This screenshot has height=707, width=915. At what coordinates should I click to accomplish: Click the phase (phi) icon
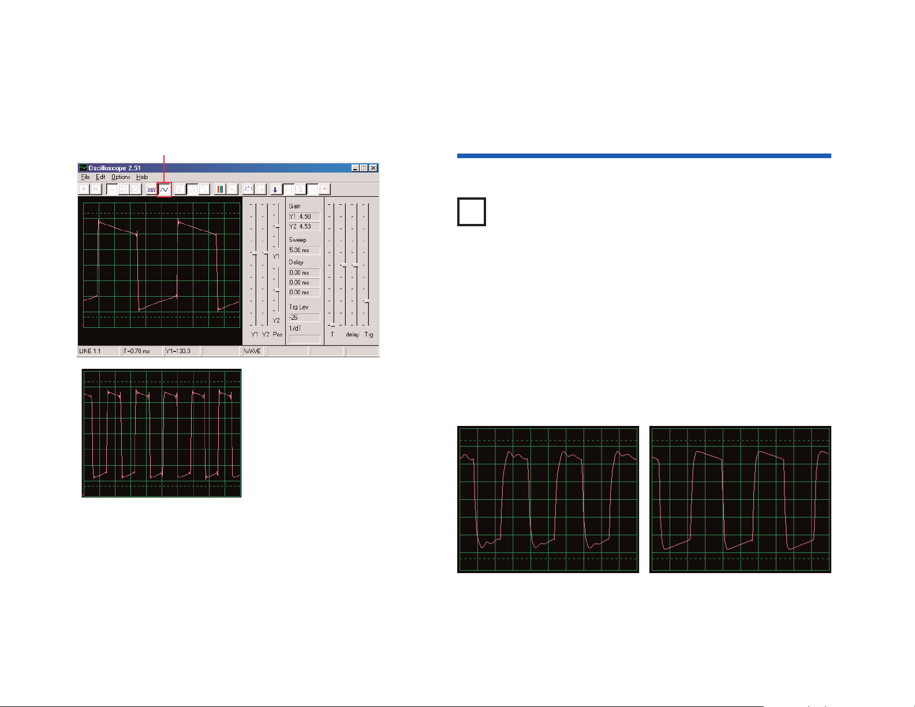click(260, 189)
